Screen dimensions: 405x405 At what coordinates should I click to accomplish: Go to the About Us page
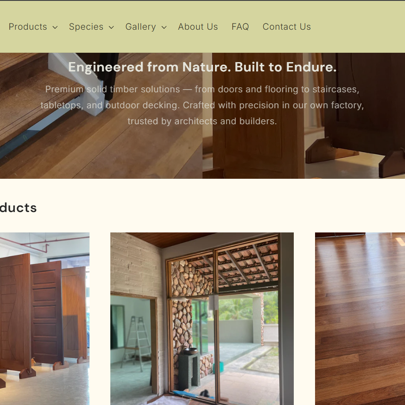[x=198, y=27]
